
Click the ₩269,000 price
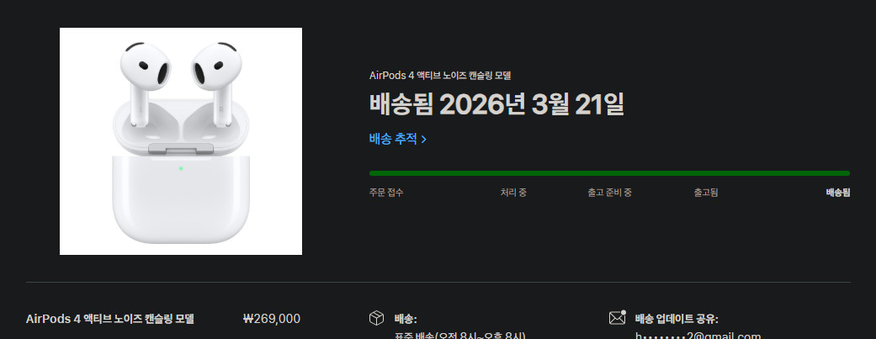[x=272, y=319]
